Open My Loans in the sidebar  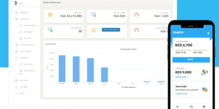point(25,38)
